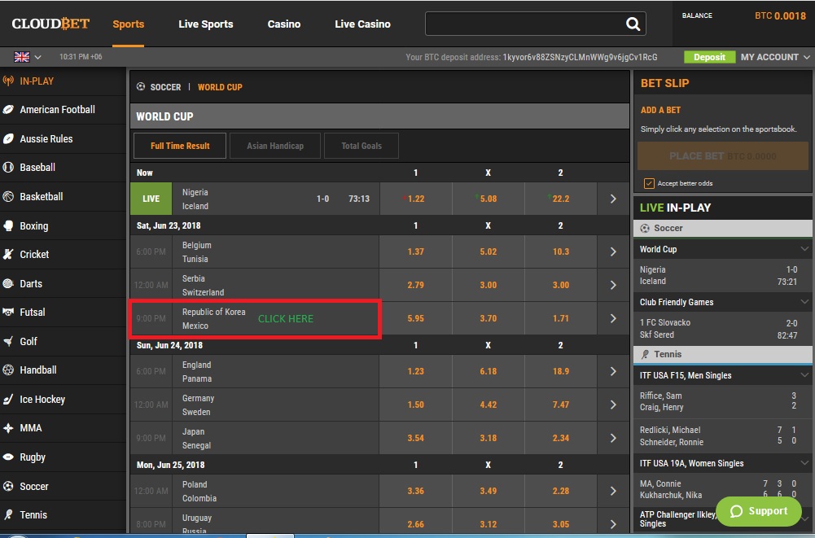This screenshot has height=538, width=815.
Task: Open the Sports navigation tab
Action: point(129,24)
